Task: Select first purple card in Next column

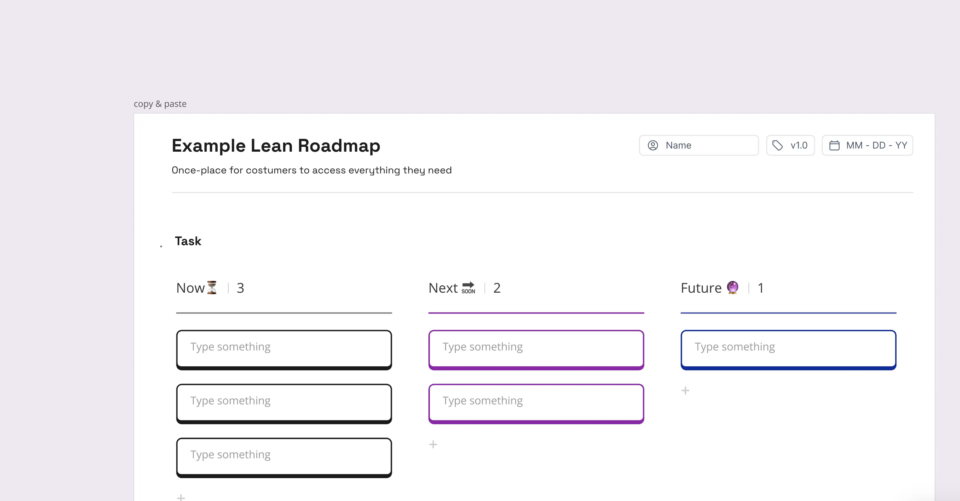Action: (x=536, y=349)
